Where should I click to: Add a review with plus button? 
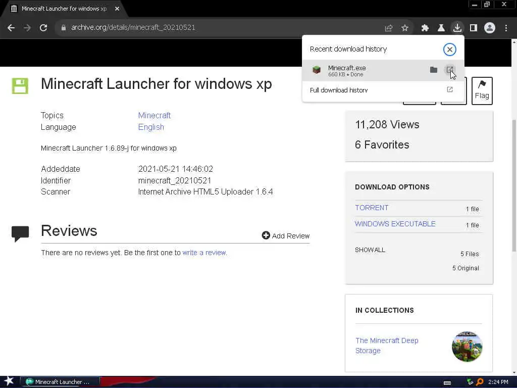tap(286, 235)
